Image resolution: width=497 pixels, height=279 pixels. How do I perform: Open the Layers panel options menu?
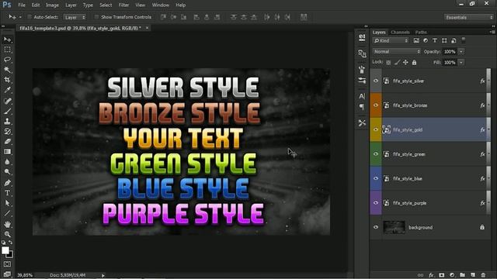point(492,32)
